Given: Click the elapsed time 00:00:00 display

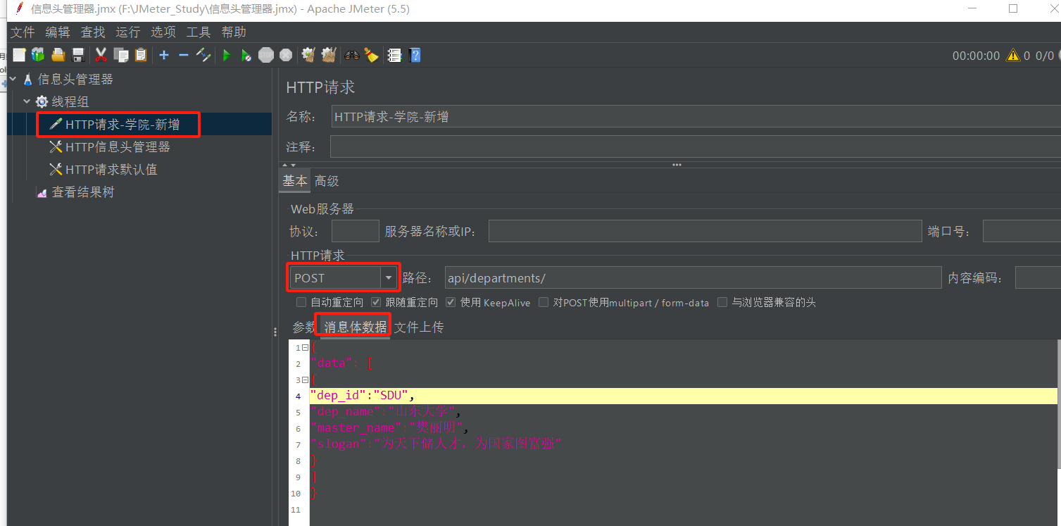Looking at the screenshot, I should pyautogui.click(x=976, y=56).
